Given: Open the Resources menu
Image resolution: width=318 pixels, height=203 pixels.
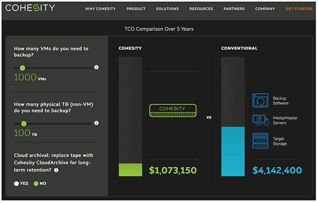Looking at the screenshot, I should point(201,9).
